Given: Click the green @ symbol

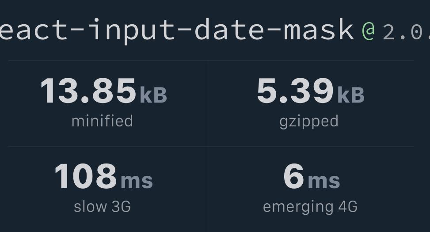Looking at the screenshot, I should pos(368,30).
